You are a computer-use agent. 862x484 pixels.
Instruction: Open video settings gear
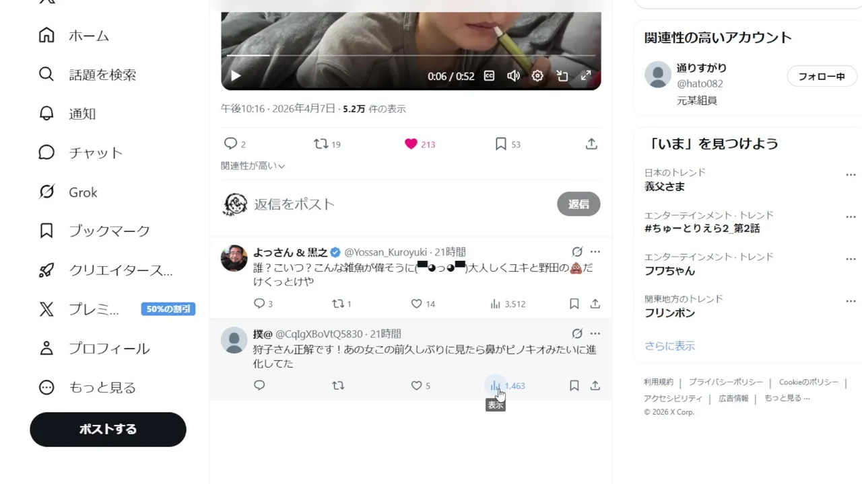point(537,76)
